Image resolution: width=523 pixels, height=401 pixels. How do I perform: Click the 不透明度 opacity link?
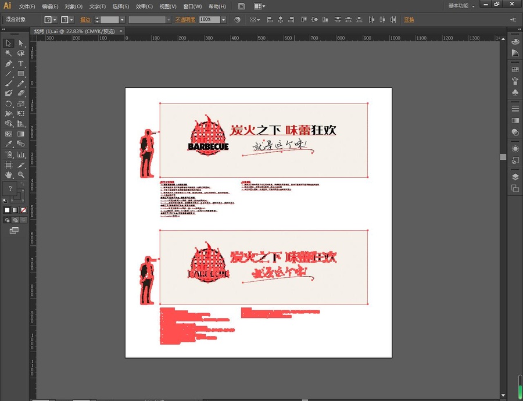(x=185, y=20)
